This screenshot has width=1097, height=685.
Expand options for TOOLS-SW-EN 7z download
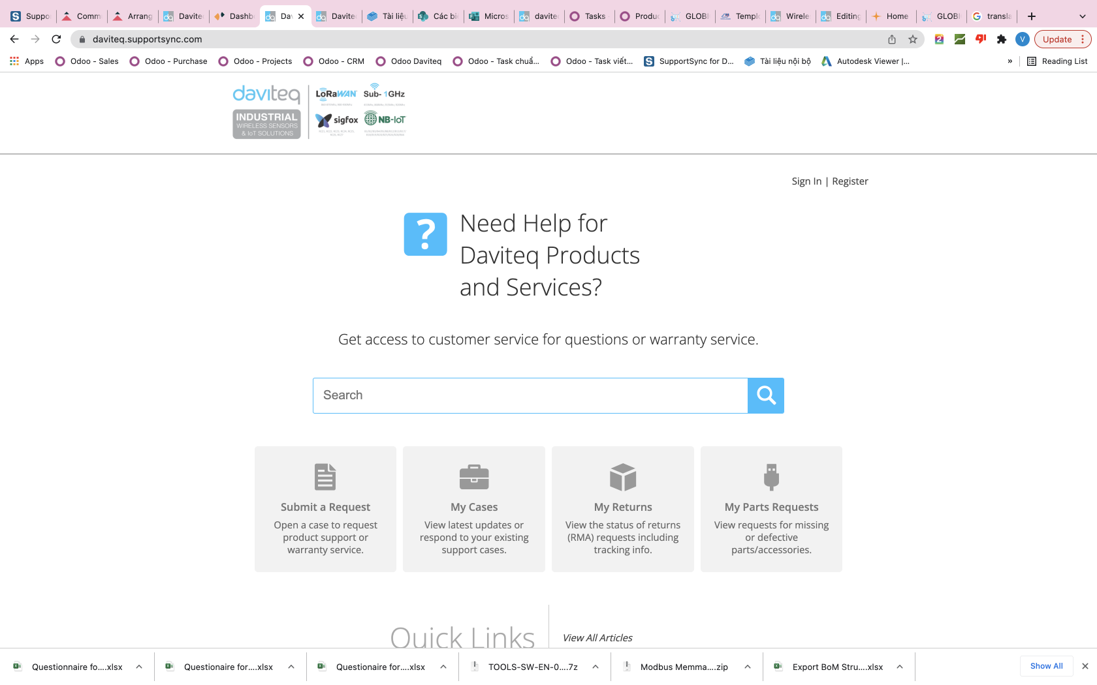pyautogui.click(x=596, y=667)
